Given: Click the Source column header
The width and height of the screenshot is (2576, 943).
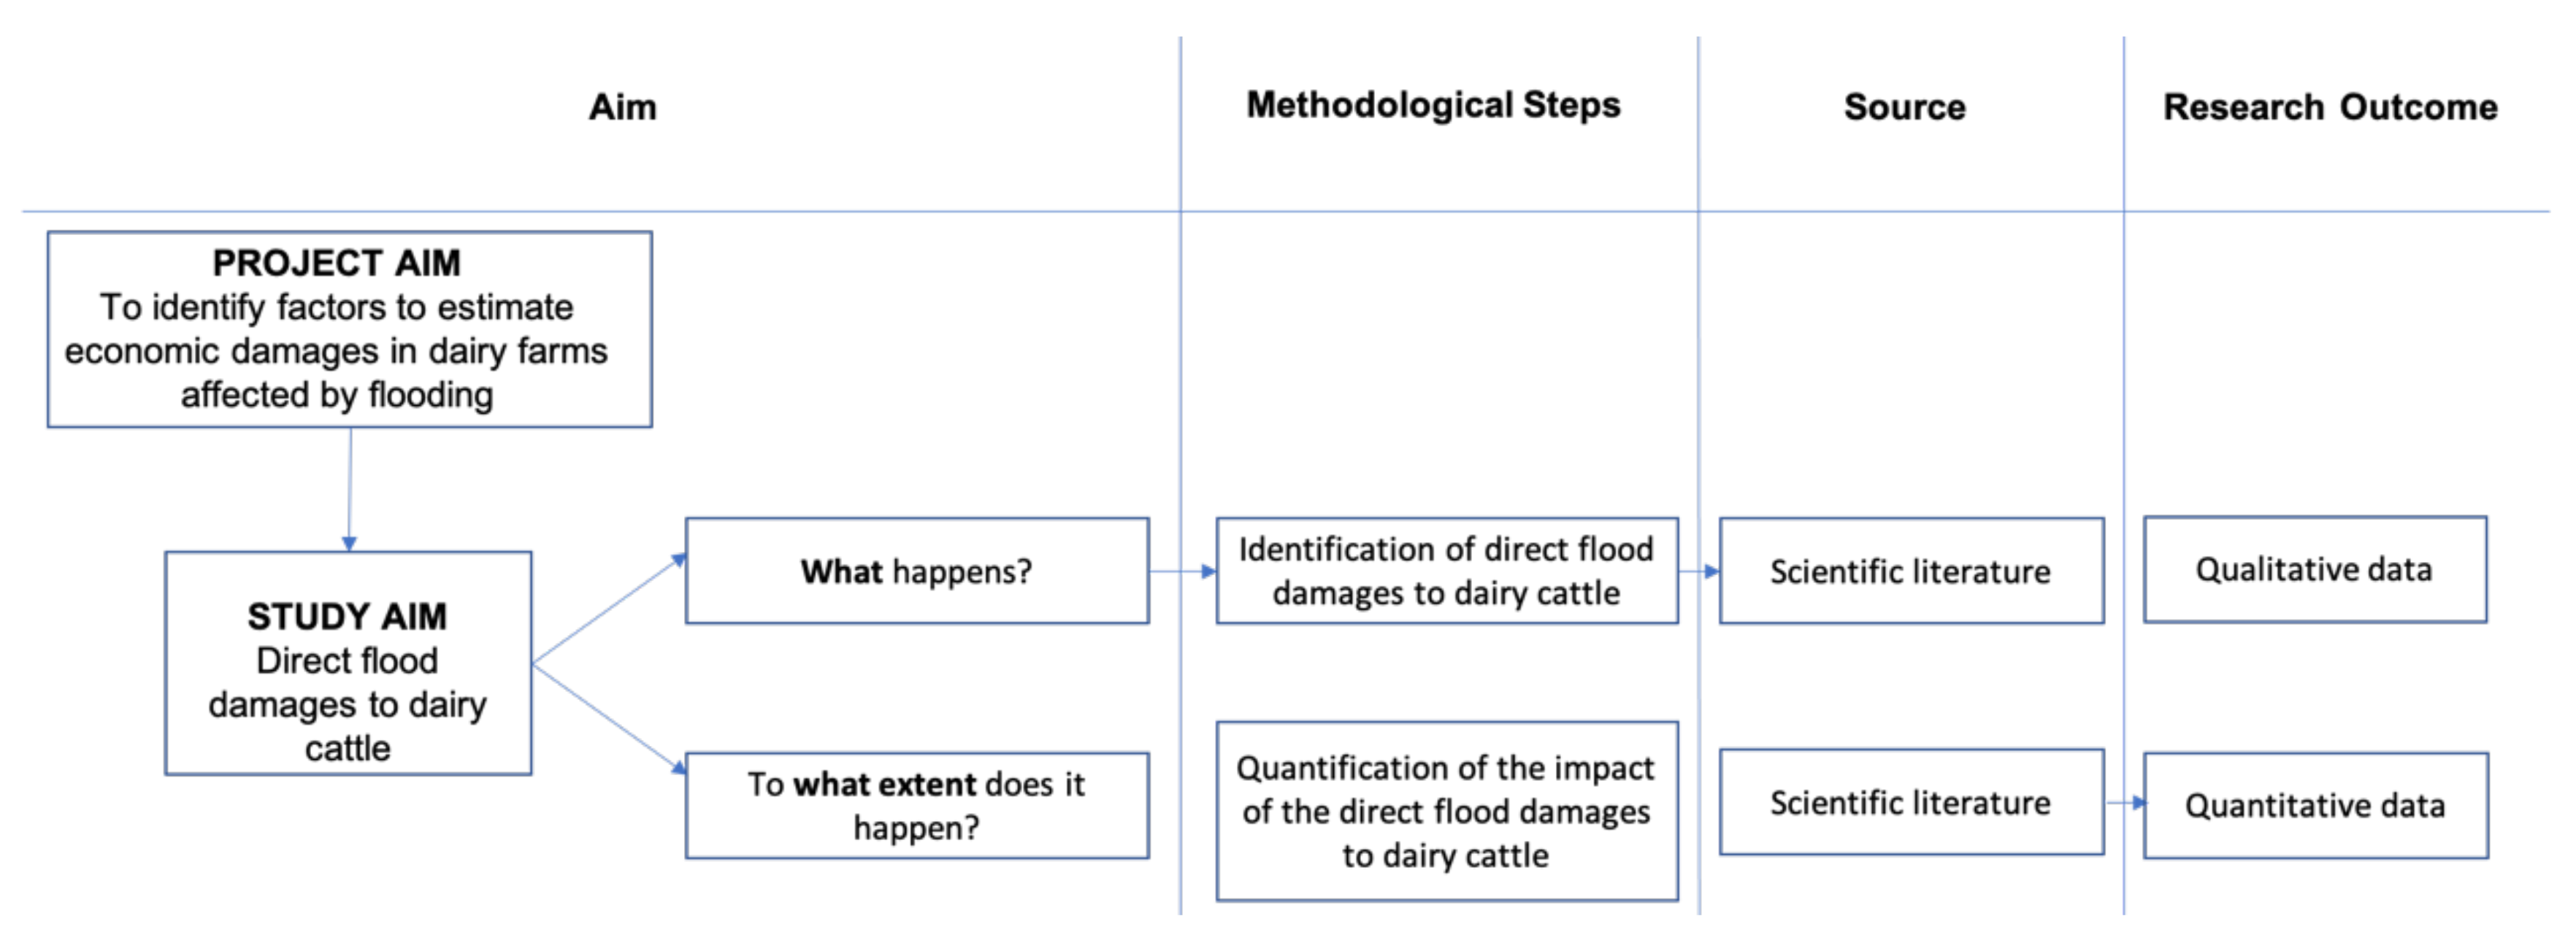Looking at the screenshot, I should [x=1904, y=107].
